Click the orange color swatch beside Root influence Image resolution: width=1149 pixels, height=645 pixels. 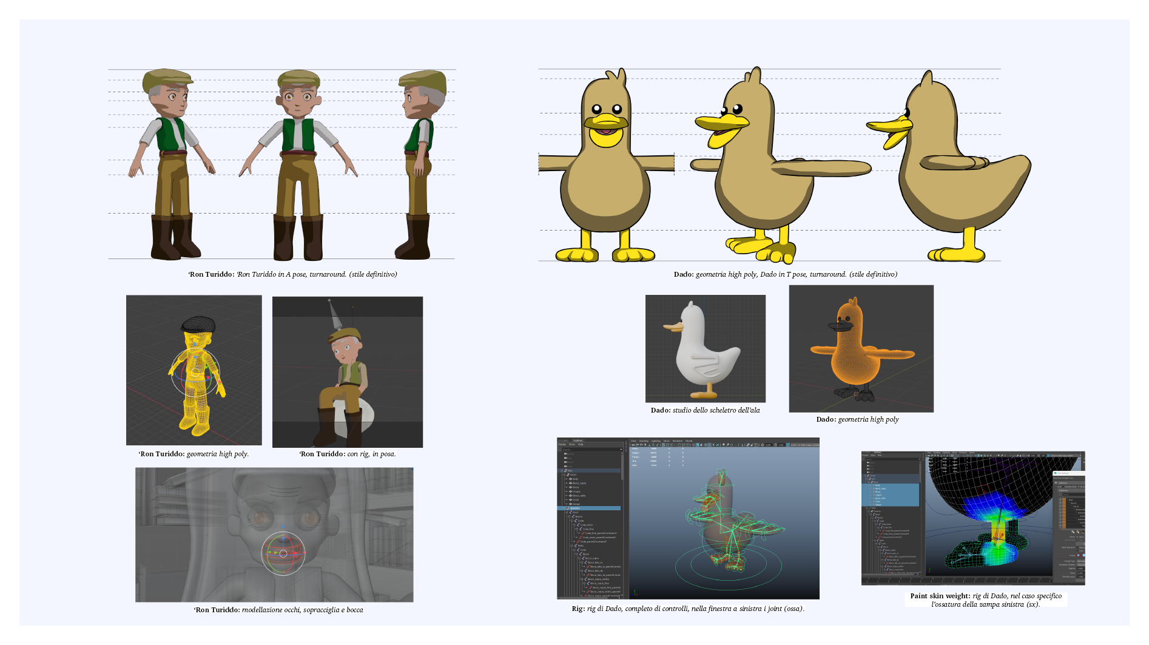tap(1065, 500)
